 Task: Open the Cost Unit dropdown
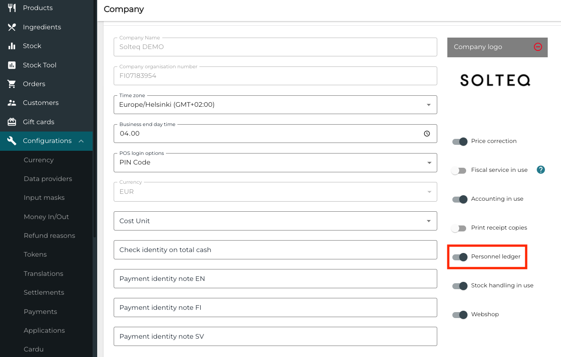[275, 221]
